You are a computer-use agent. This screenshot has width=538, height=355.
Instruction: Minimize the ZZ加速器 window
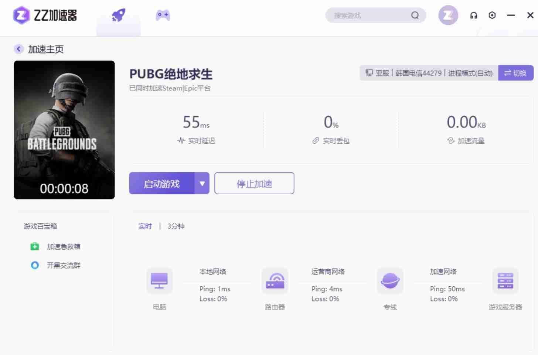(511, 15)
